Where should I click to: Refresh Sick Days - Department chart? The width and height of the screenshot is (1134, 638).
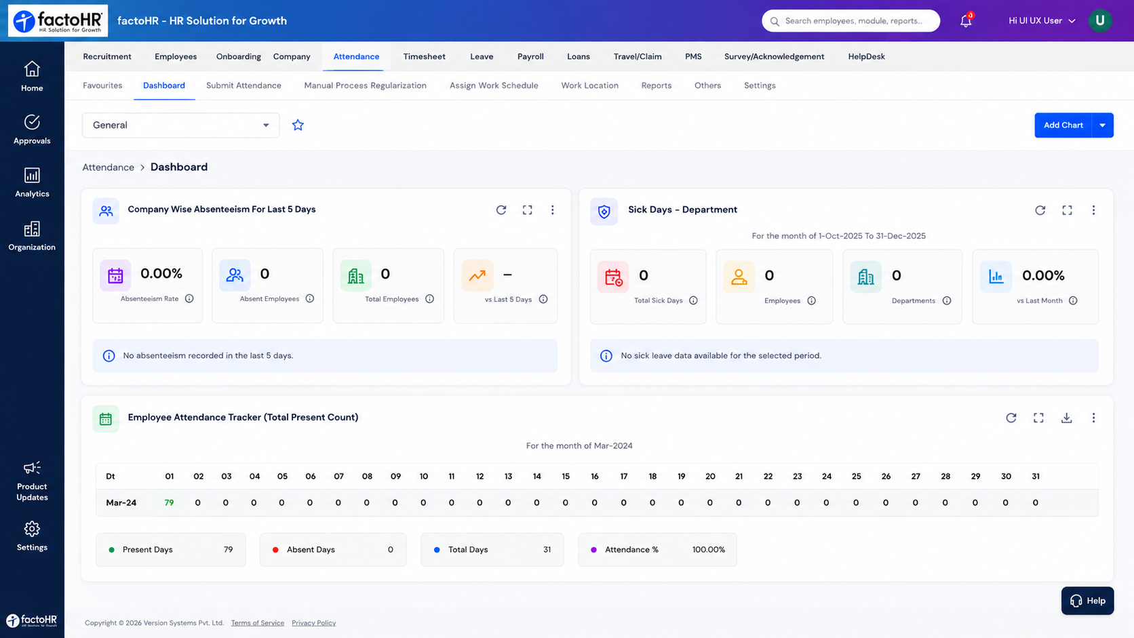click(x=1040, y=210)
